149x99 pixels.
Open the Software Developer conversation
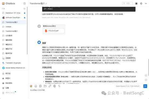pyautogui.click(x=14, y=18)
